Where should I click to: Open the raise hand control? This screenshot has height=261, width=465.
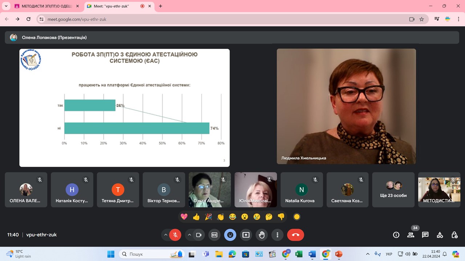pyautogui.click(x=262, y=235)
